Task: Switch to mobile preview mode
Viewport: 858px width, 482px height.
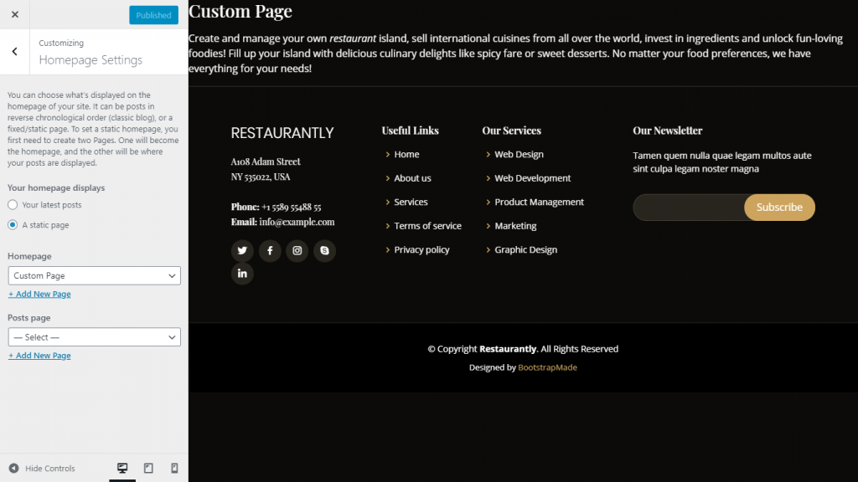Action: point(174,469)
